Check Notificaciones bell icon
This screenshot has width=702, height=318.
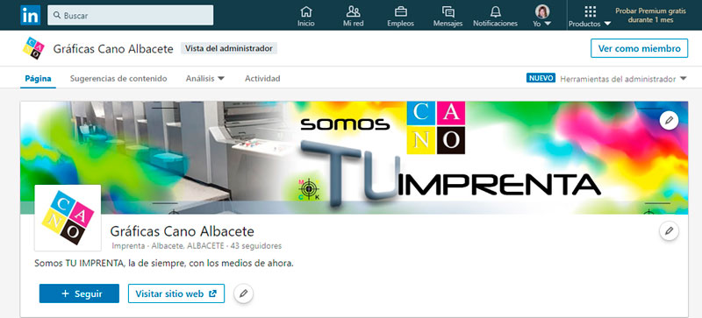coord(495,11)
